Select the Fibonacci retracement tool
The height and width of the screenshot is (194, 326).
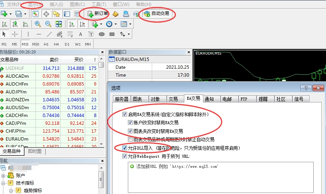pos(70,34)
